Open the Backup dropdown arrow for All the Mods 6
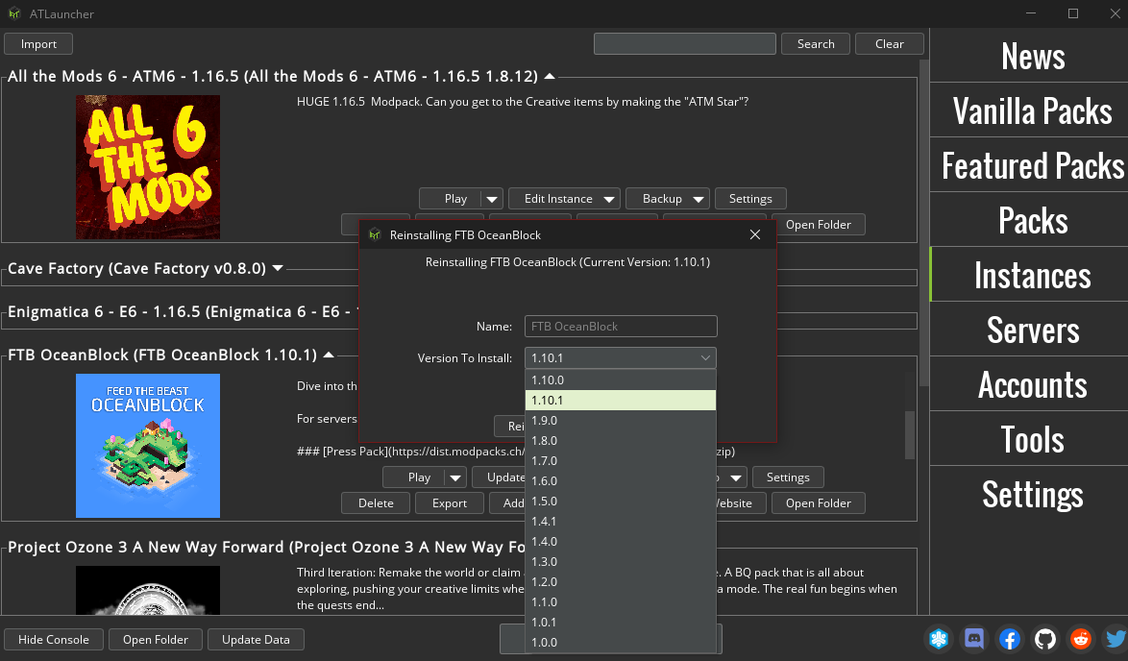 click(x=699, y=199)
